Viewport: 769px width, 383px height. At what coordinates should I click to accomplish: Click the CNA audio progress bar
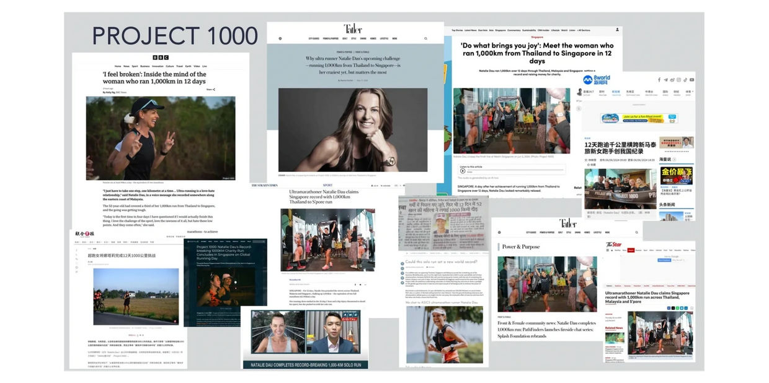[x=516, y=171]
